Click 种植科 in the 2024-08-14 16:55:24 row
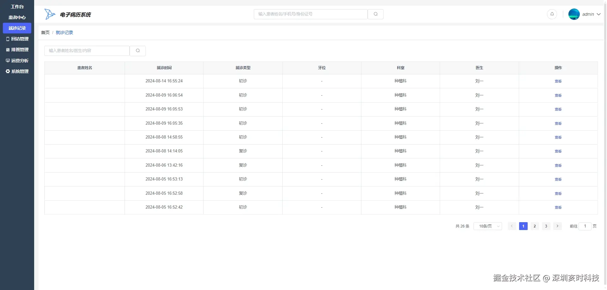This screenshot has width=607, height=290. (401, 81)
